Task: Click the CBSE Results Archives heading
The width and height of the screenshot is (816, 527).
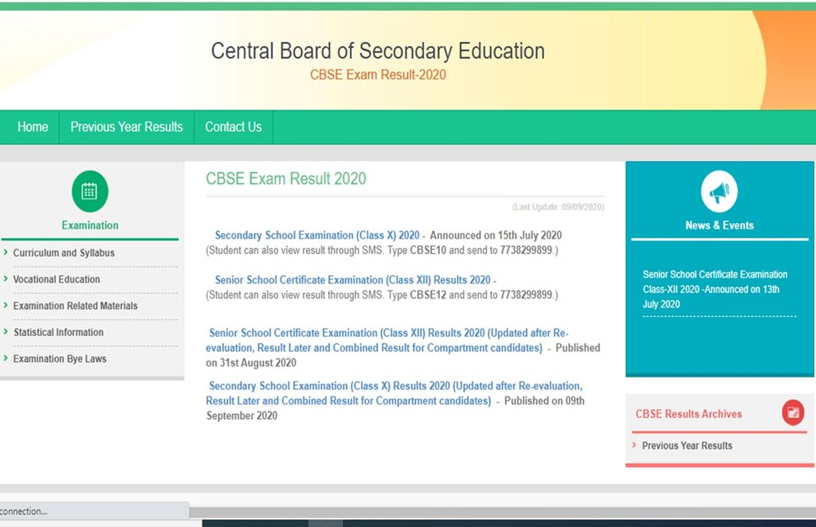Action: tap(688, 414)
